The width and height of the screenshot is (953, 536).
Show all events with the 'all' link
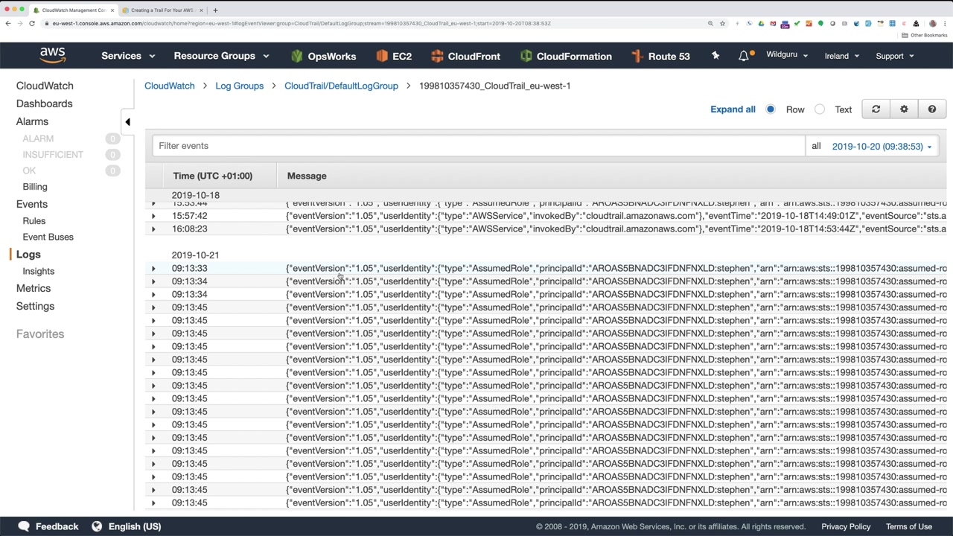(x=816, y=146)
